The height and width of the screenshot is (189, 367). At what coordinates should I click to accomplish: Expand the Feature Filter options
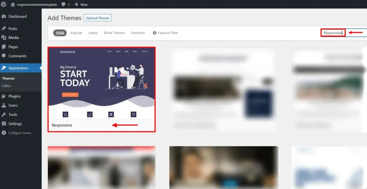pyautogui.click(x=165, y=33)
